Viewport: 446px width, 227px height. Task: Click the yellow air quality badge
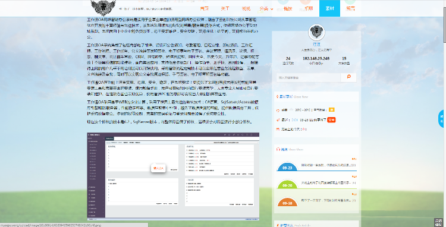(331, 110)
